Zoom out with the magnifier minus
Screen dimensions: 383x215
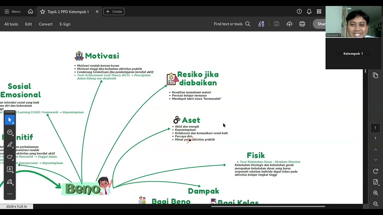(376, 204)
